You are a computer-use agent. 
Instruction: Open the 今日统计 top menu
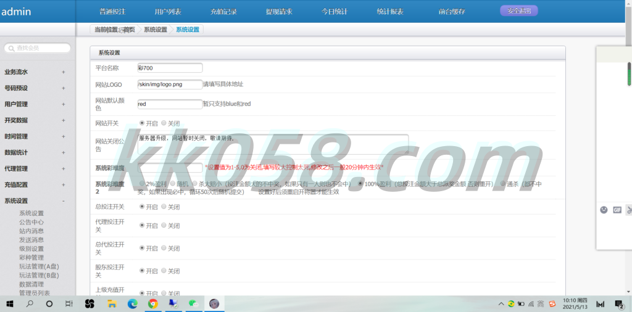[335, 11]
